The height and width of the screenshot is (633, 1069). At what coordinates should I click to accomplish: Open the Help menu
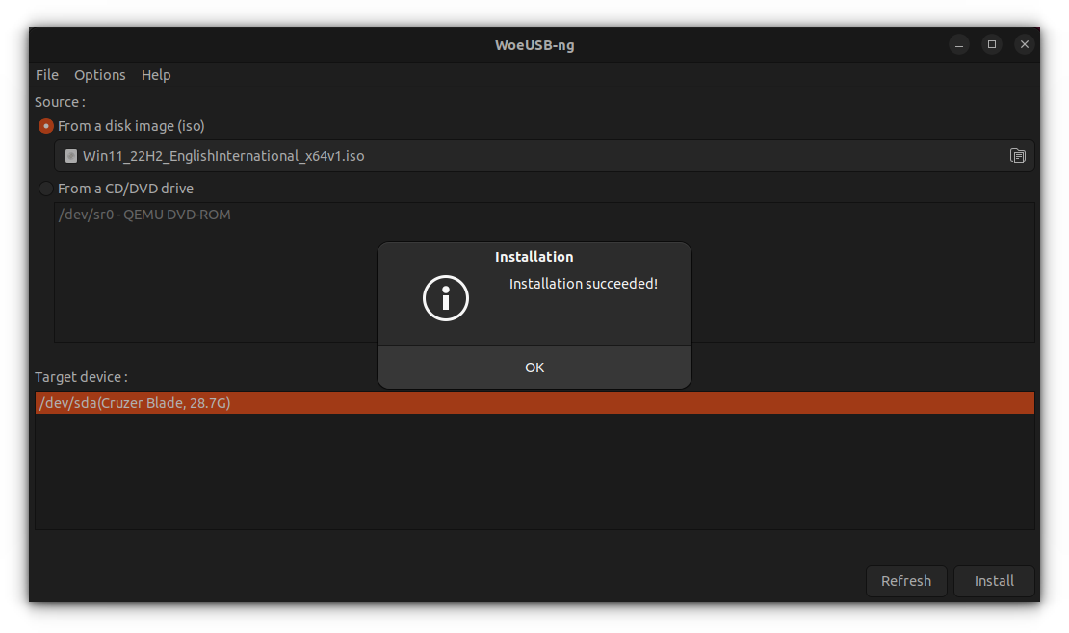[x=156, y=75]
